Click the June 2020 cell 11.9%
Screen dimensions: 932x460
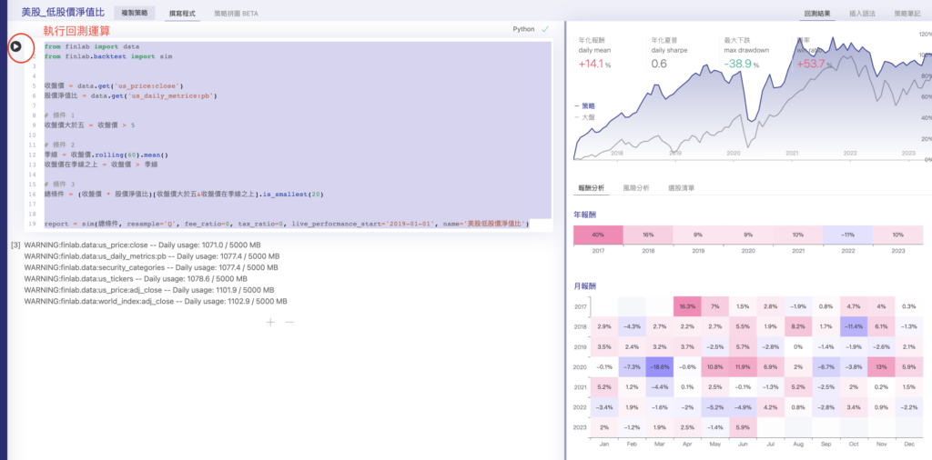pos(743,366)
